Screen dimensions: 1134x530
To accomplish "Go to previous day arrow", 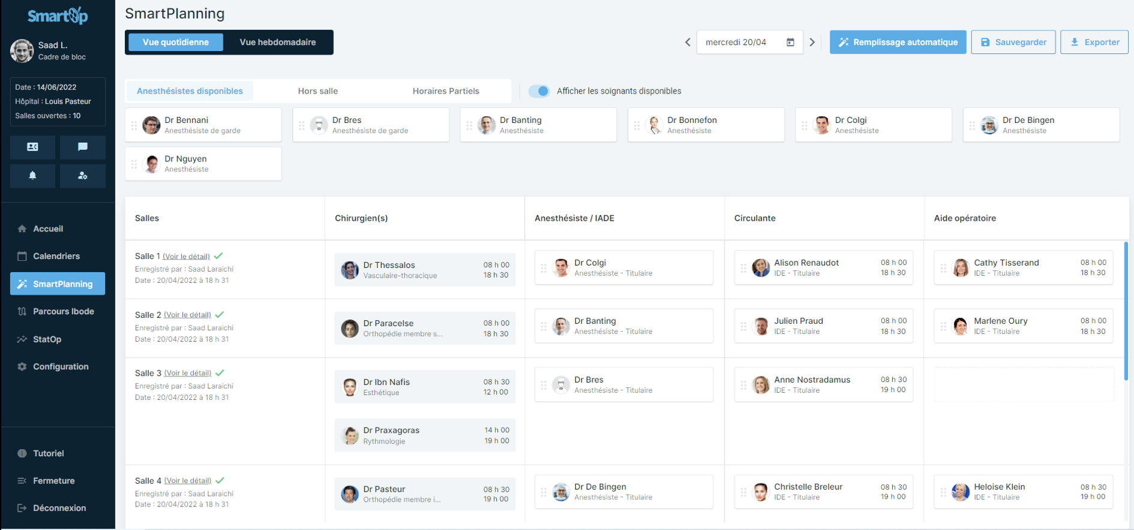I will pyautogui.click(x=688, y=42).
